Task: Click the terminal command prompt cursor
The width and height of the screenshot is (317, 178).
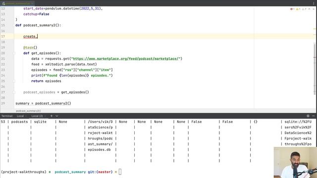Action: pos(120,172)
